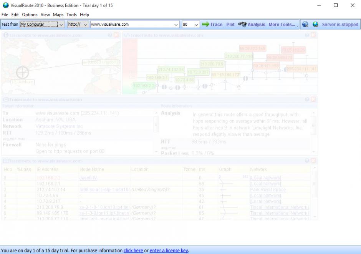361x254 pixels.
Task: Open help for the hop table panel
Action: click(x=307, y=161)
